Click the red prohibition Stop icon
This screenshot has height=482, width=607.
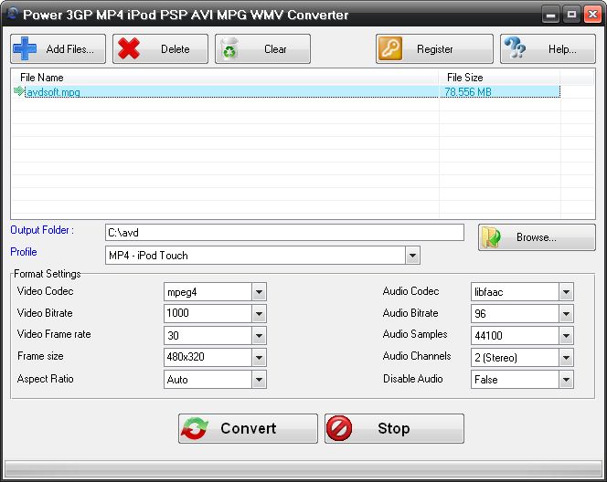pyautogui.click(x=339, y=428)
